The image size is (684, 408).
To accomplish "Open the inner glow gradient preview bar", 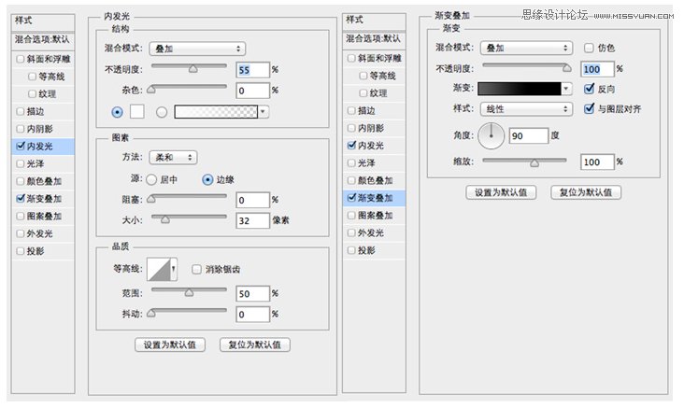I will point(216,112).
